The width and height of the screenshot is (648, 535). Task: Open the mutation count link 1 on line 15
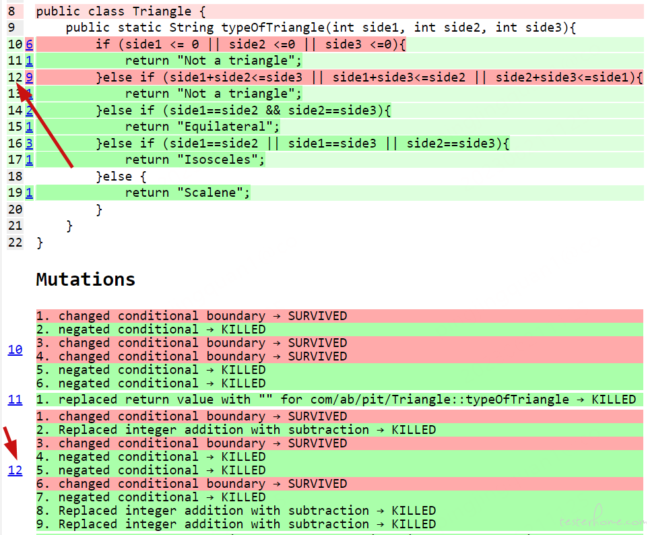click(x=29, y=127)
